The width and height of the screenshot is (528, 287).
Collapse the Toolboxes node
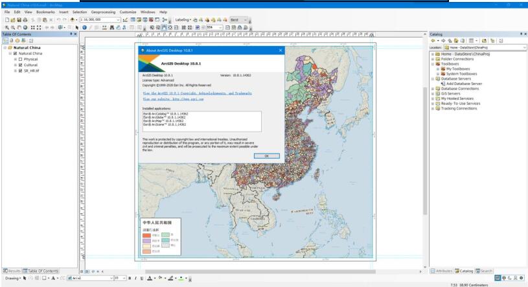(x=433, y=63)
